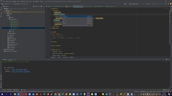This screenshot has height=96, width=172.
Task: Expand Scratches and Consoles node
Action: [x=3, y=51]
